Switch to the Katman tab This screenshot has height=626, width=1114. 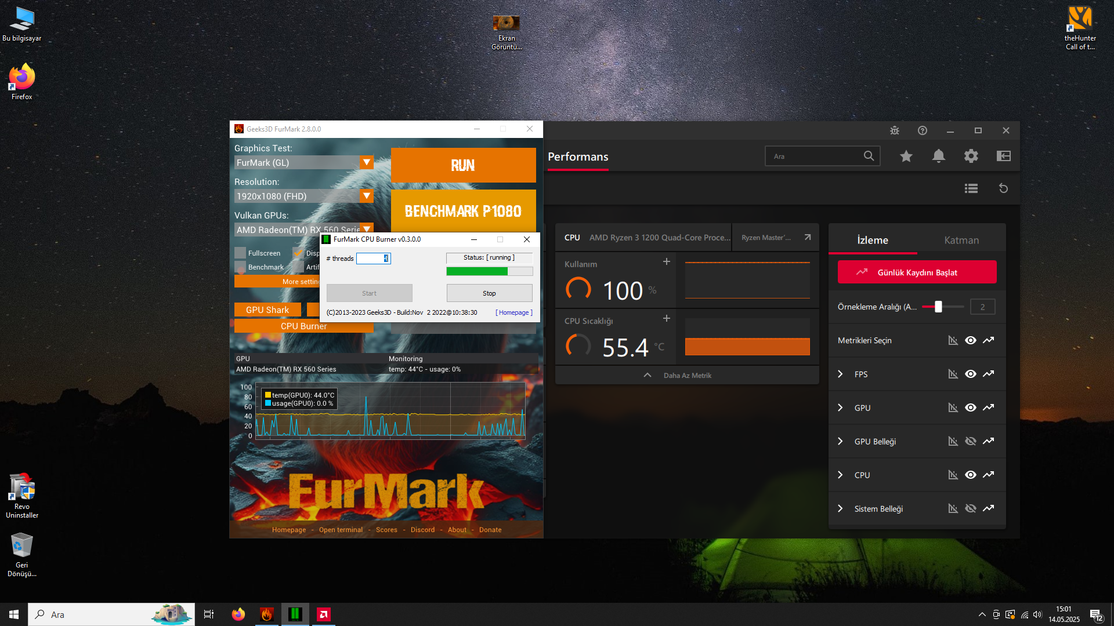[x=961, y=240]
